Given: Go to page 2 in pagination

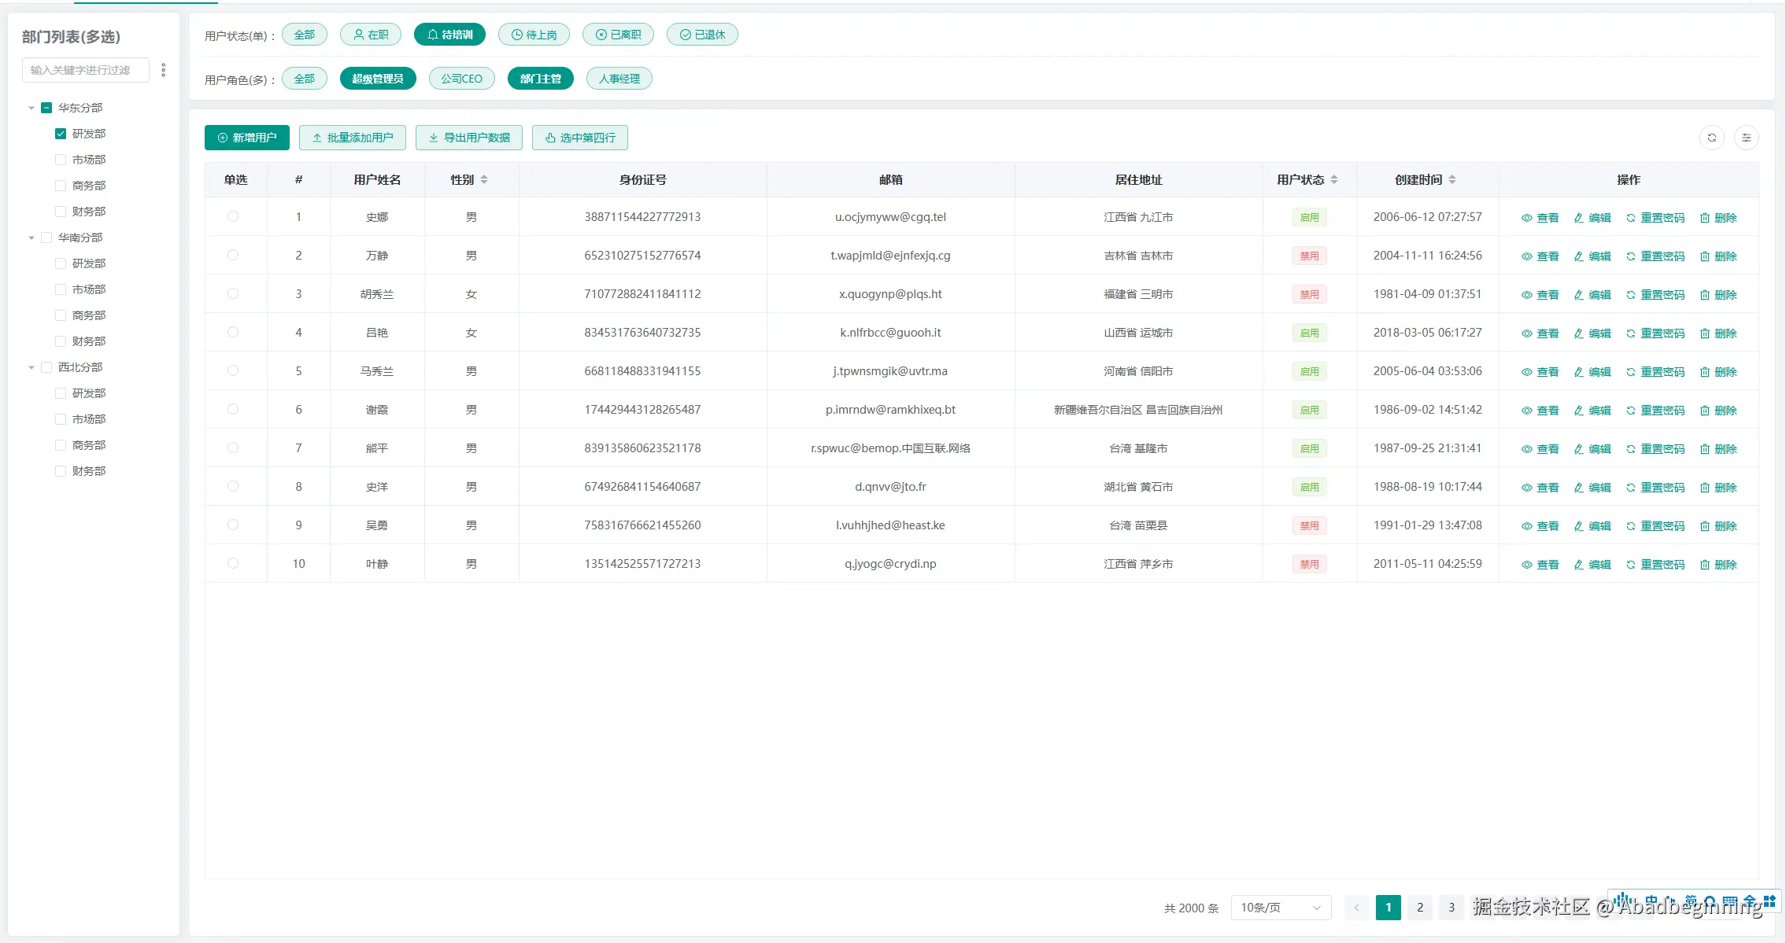Looking at the screenshot, I should [1420, 908].
